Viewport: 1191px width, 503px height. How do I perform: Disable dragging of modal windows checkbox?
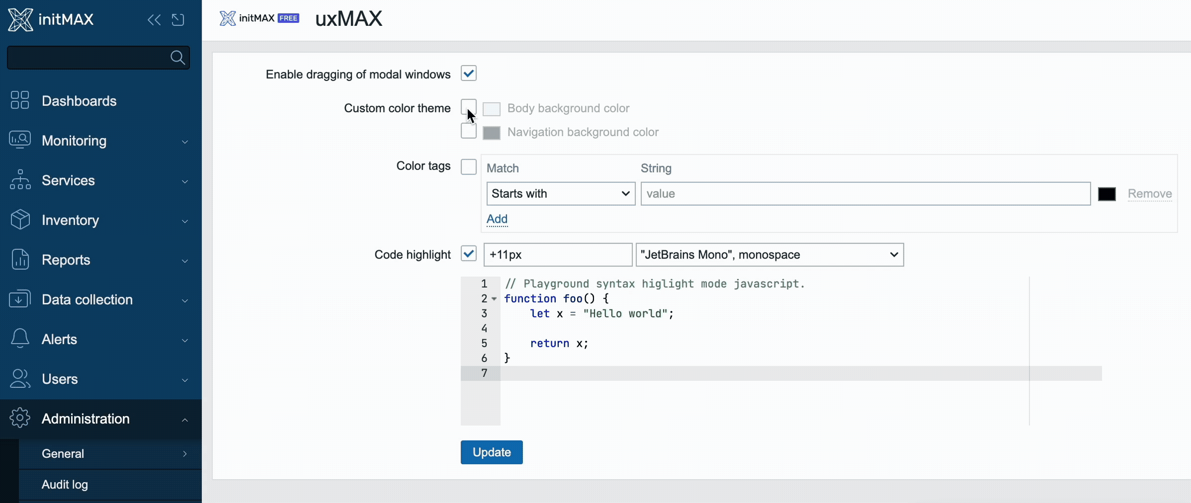pyautogui.click(x=468, y=74)
